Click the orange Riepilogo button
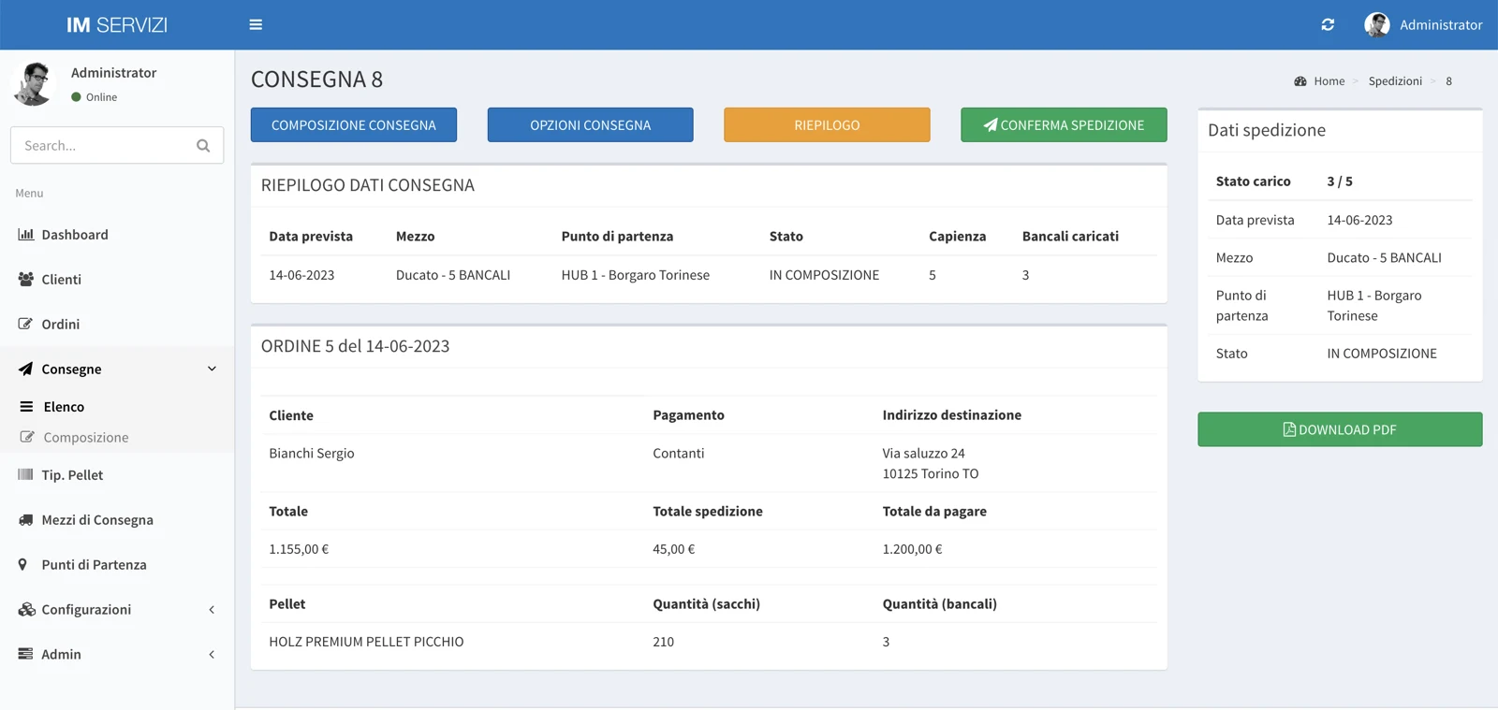 click(827, 124)
